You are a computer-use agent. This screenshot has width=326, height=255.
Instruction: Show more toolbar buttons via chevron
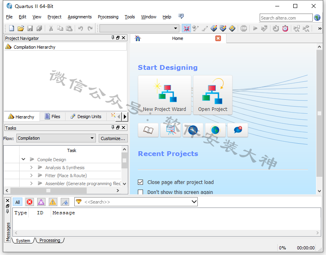[320, 28]
